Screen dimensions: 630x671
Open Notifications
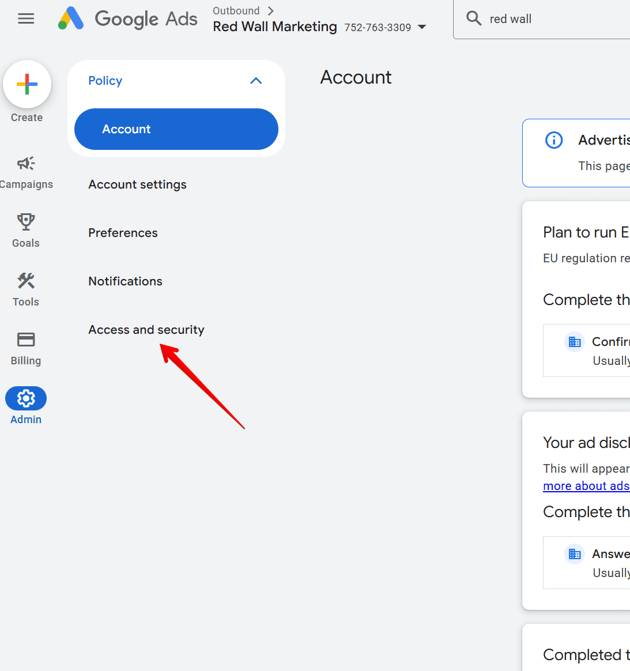126,281
